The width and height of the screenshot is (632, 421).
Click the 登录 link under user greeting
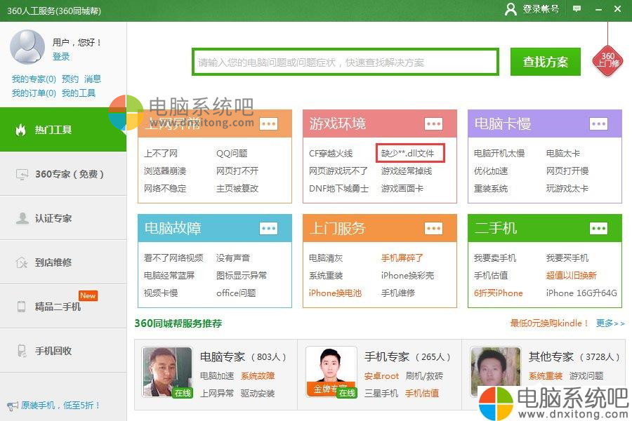coord(61,56)
